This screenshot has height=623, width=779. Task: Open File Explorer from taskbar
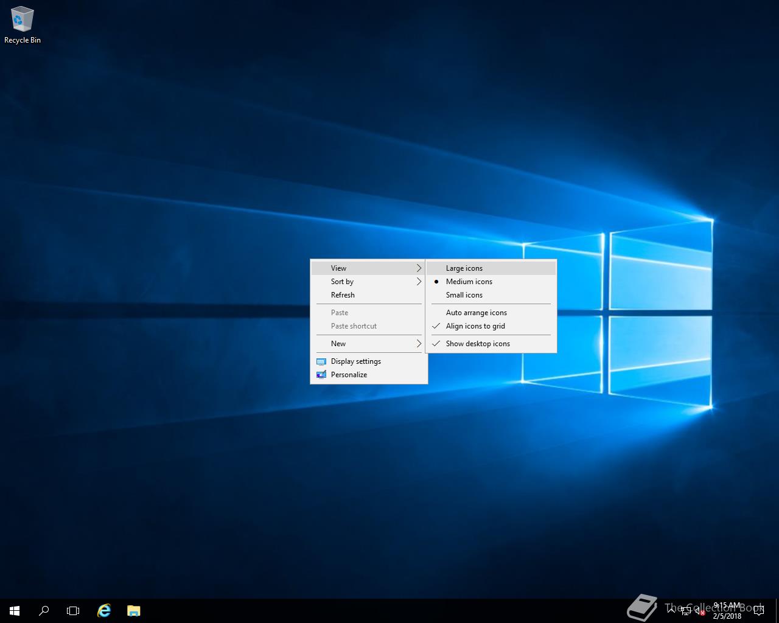[133, 611]
